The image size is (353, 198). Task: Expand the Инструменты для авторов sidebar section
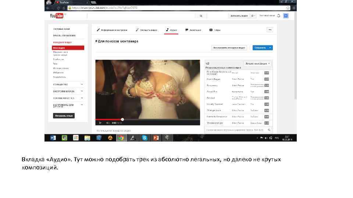[x=68, y=105]
